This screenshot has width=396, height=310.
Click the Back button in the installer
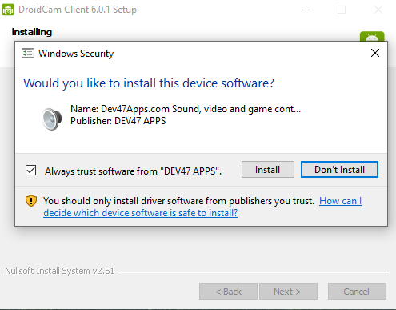(228, 292)
